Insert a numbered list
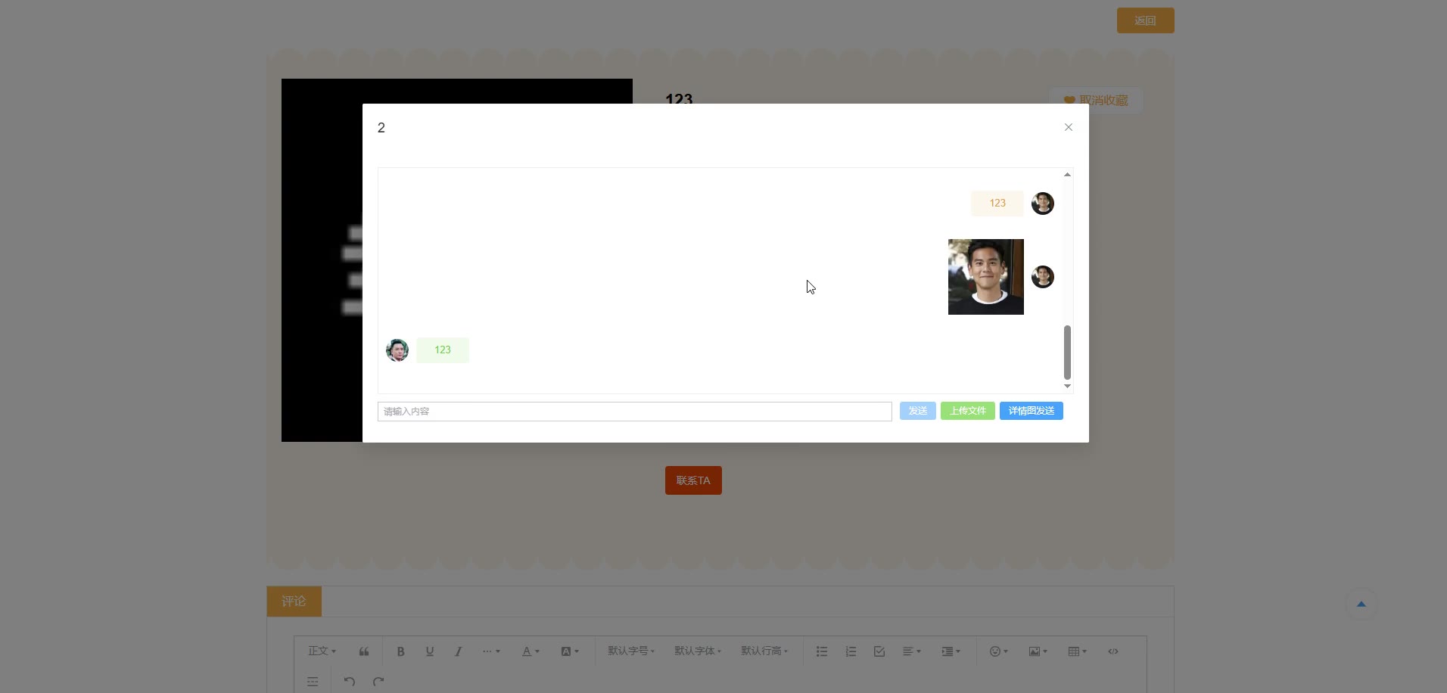Image resolution: width=1447 pixels, height=693 pixels. point(851,651)
